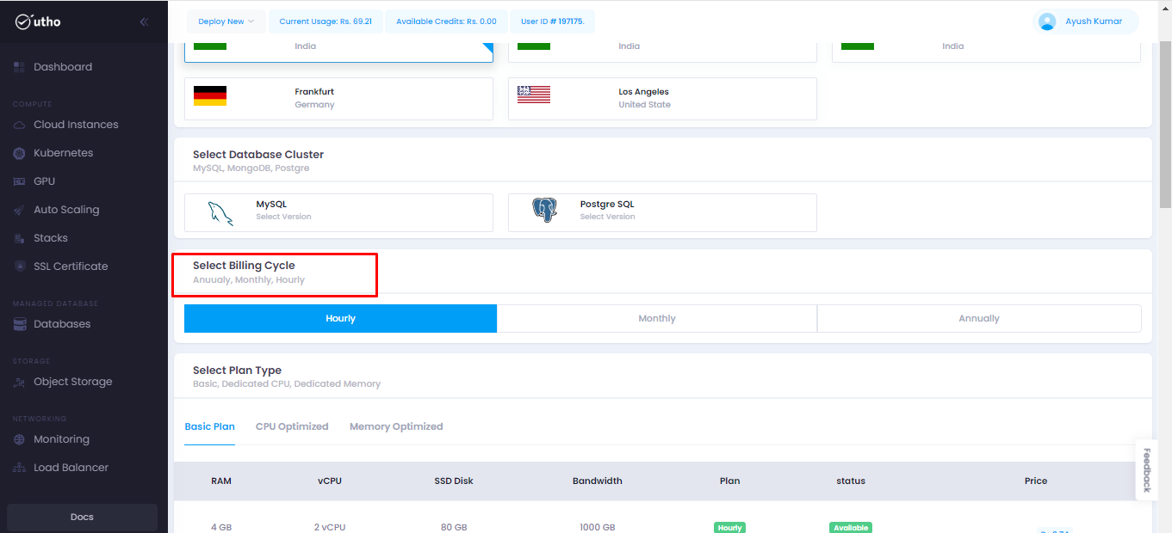
Task: Choose the Los Angeles location
Action: [x=662, y=99]
